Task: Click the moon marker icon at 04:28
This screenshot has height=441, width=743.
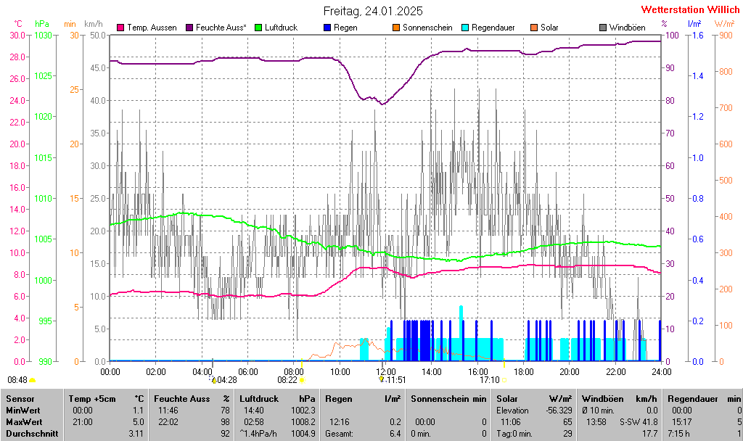Action: click(x=213, y=380)
